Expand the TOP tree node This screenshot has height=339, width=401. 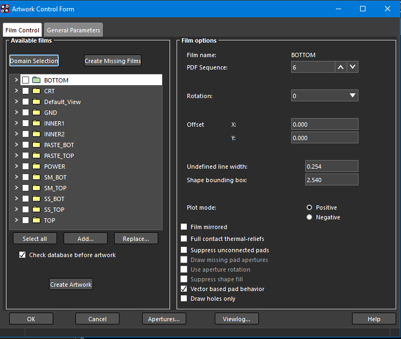click(16, 220)
